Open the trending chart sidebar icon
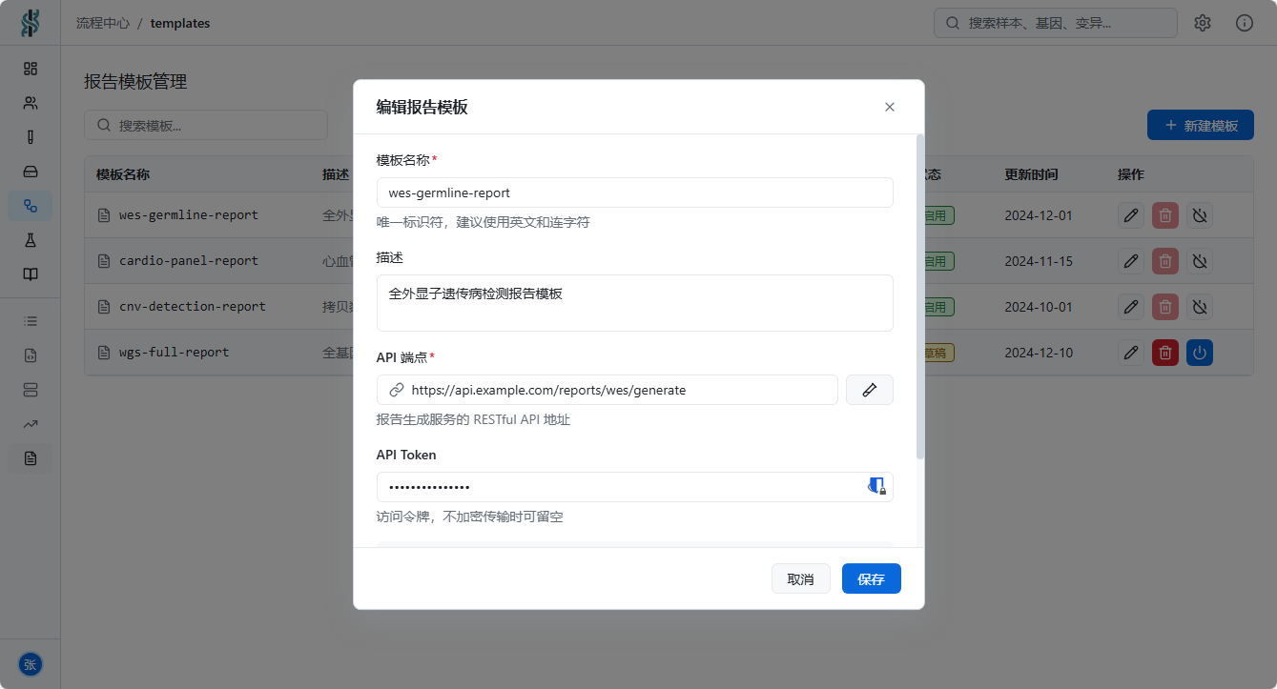Viewport: 1277px width, 689px height. coord(31,424)
